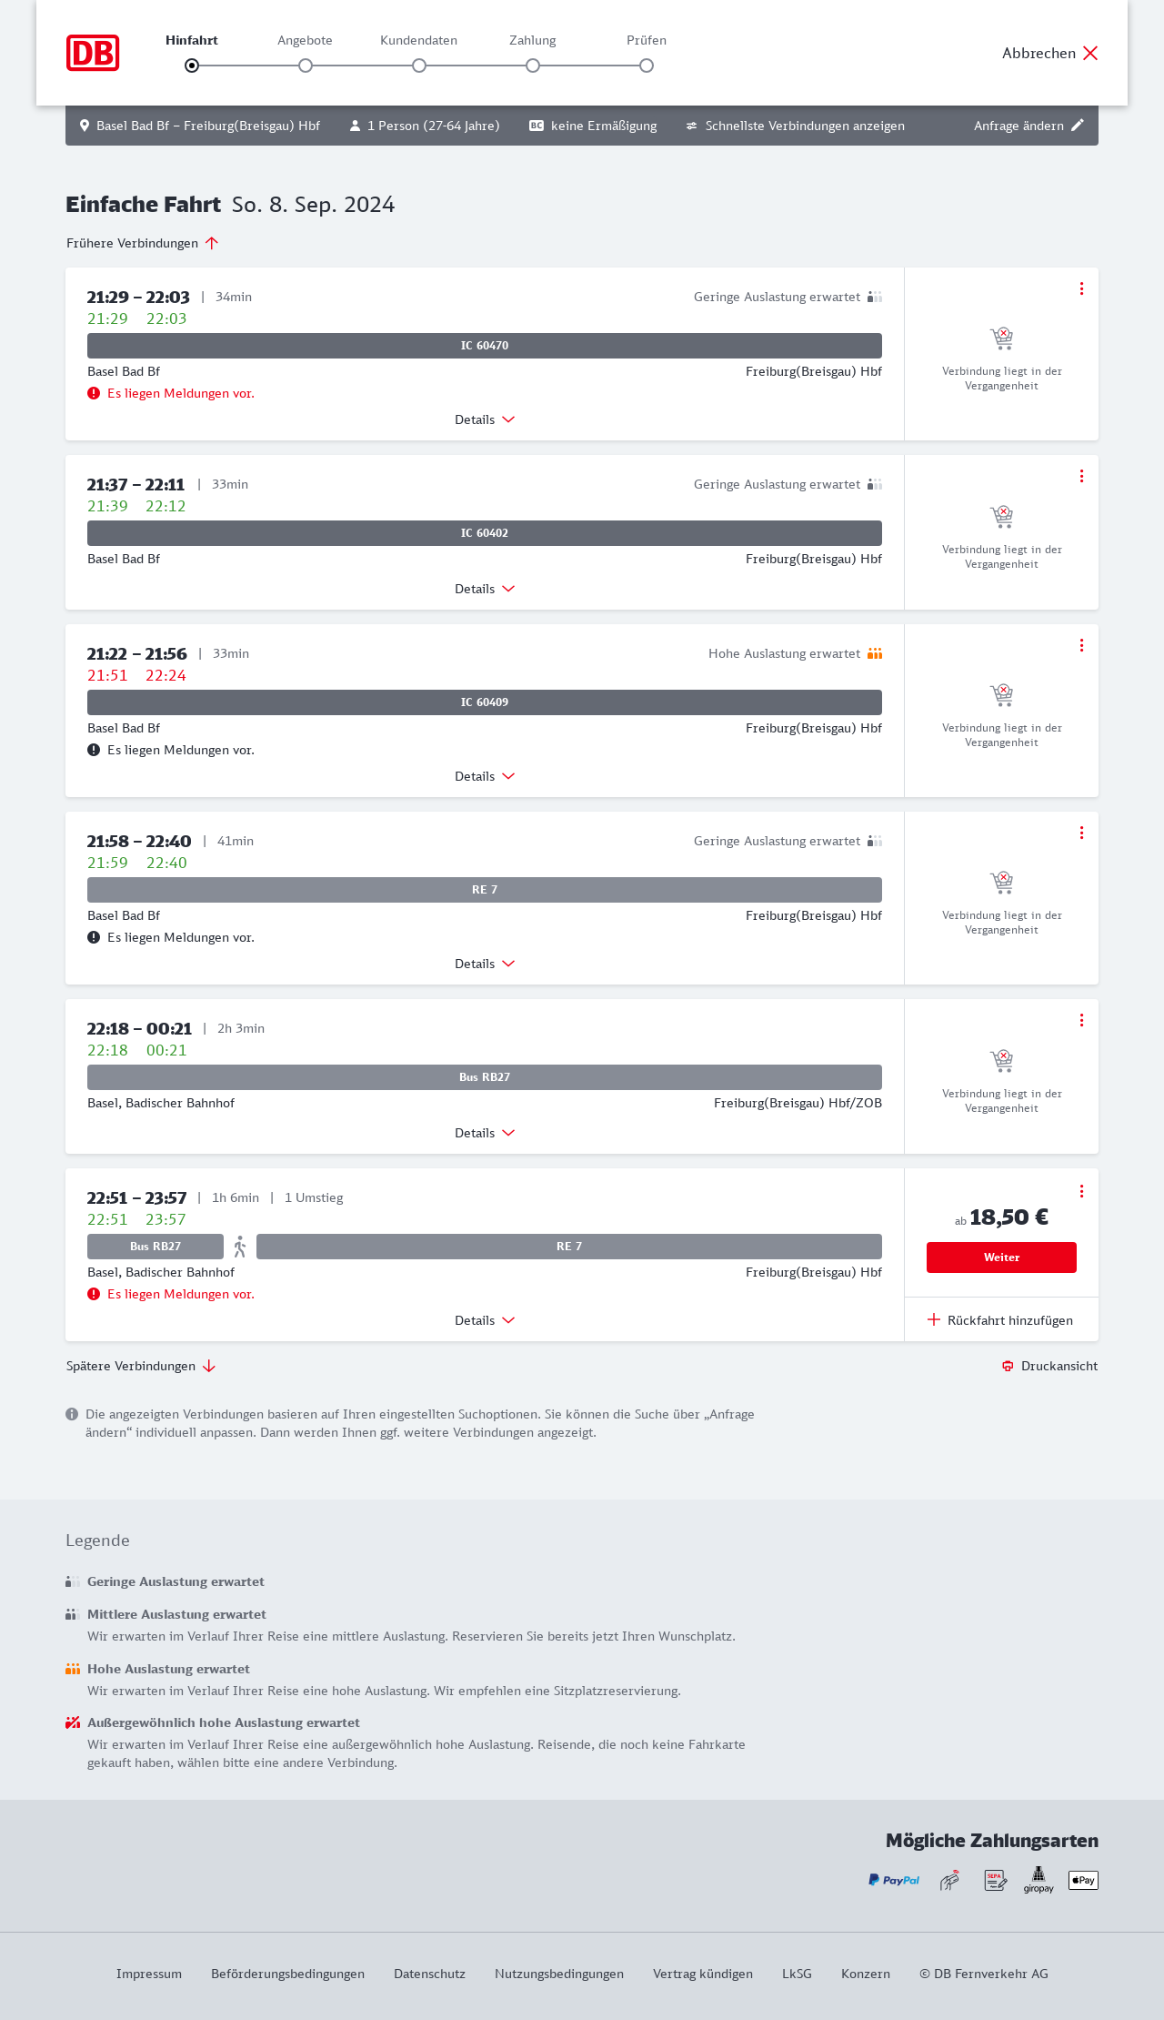Load Spätere Verbindungen
The width and height of the screenshot is (1164, 2020).
coord(141,1366)
